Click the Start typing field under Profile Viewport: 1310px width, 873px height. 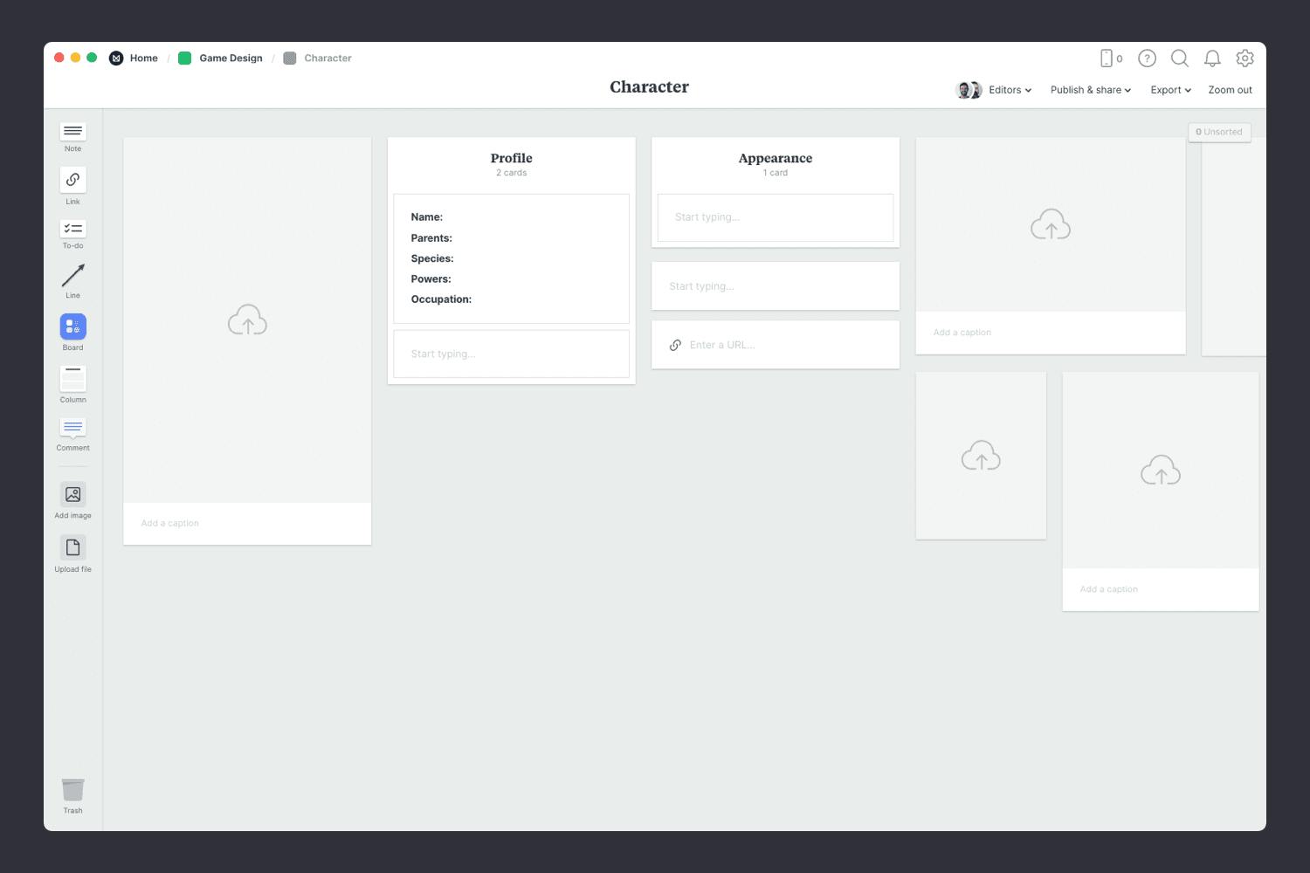pos(511,354)
